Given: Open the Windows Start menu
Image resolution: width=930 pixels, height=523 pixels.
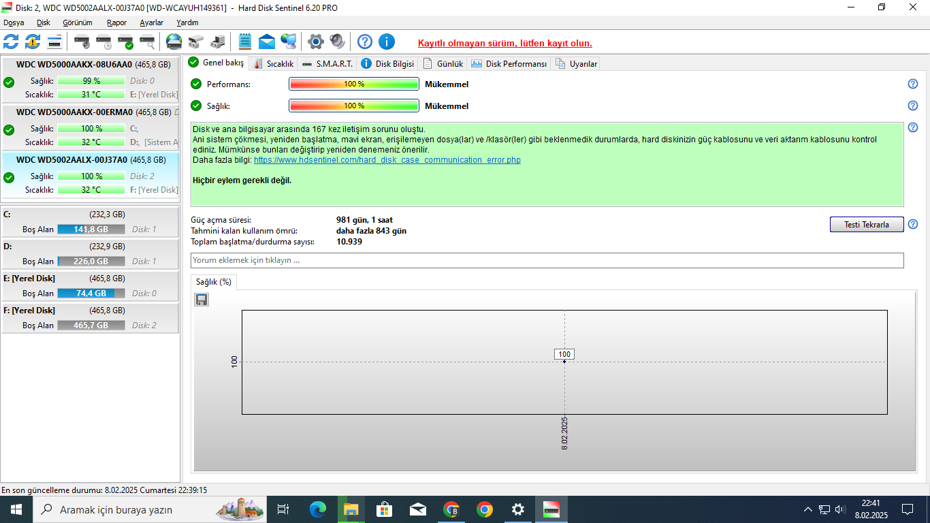Looking at the screenshot, I should pos(16,509).
